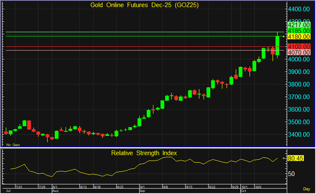This screenshot has height=194, width=316.
Task: Select the 3400.00 price axis label
Action: [x=299, y=135]
